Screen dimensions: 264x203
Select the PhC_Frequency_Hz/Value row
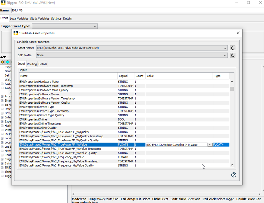tap(124, 157)
